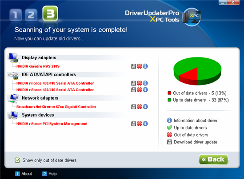Collapse the Display adapters category
Screen dimensions: 244x179
click(39, 57)
